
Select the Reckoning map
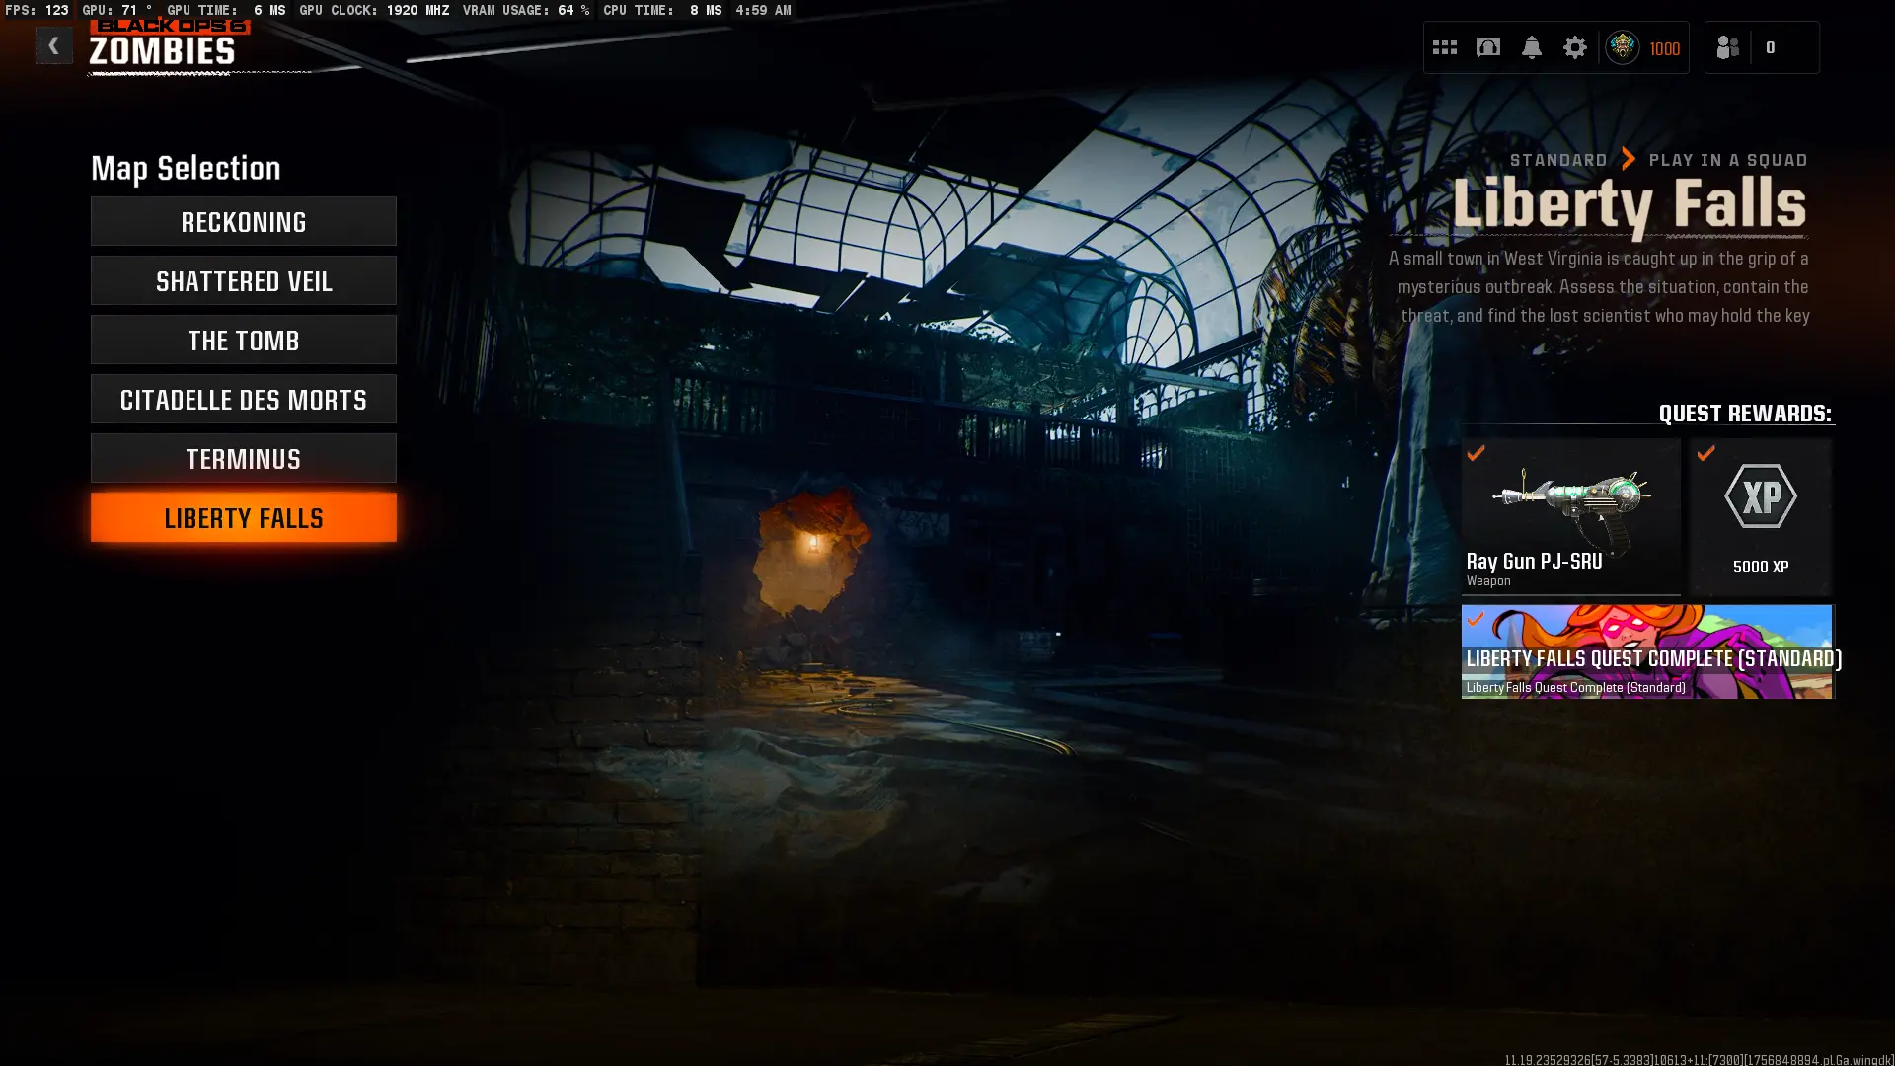point(243,222)
